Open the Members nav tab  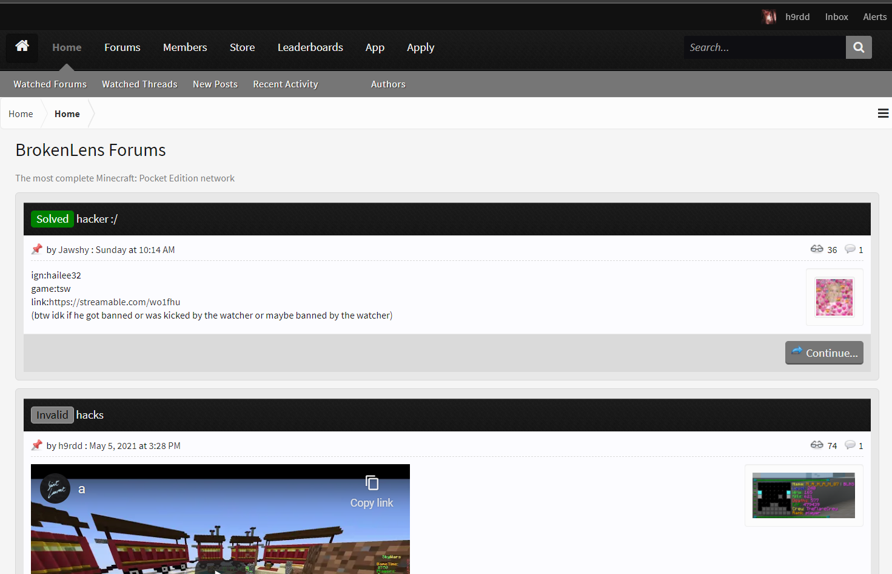coord(185,47)
